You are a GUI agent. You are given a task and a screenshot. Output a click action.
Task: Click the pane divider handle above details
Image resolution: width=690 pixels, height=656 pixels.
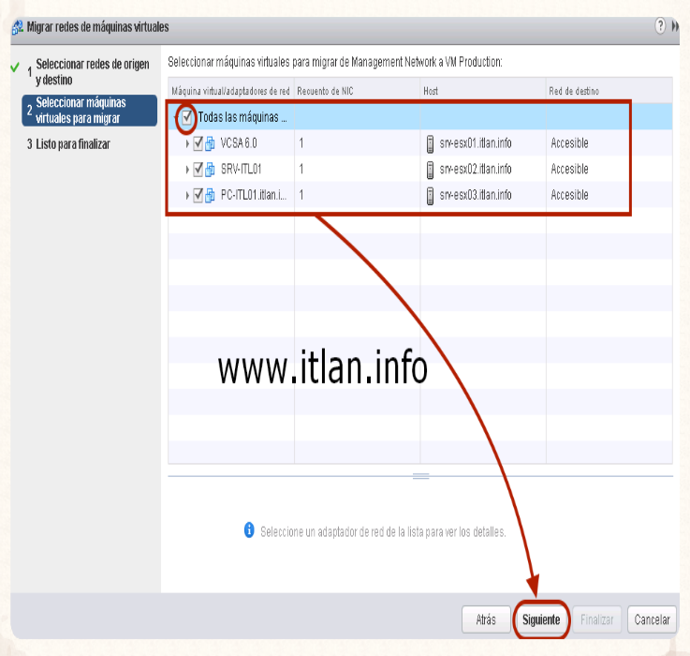point(420,476)
